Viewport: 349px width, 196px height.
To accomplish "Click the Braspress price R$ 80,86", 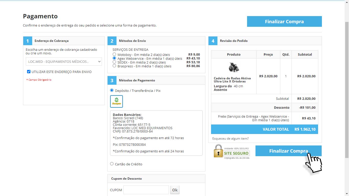I will 193,66.
